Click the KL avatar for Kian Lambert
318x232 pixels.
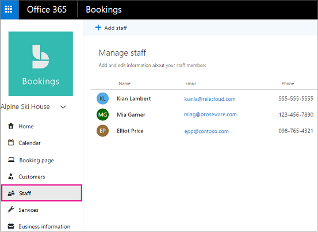[102, 98]
